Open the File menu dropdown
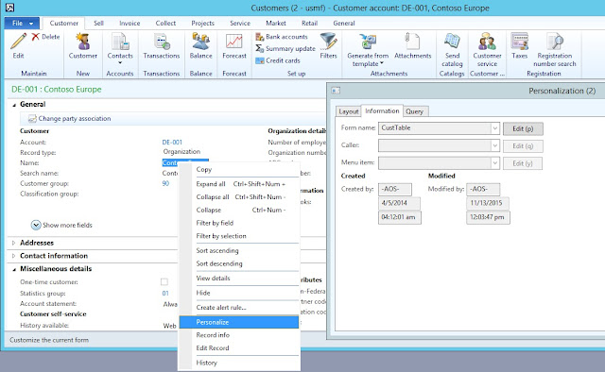This screenshot has height=372, width=605. 22,23
